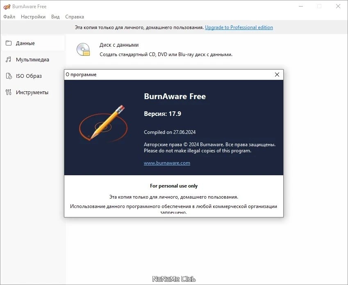Minimize the BurnAware Free window
The image size is (348, 285).
click(301, 7)
